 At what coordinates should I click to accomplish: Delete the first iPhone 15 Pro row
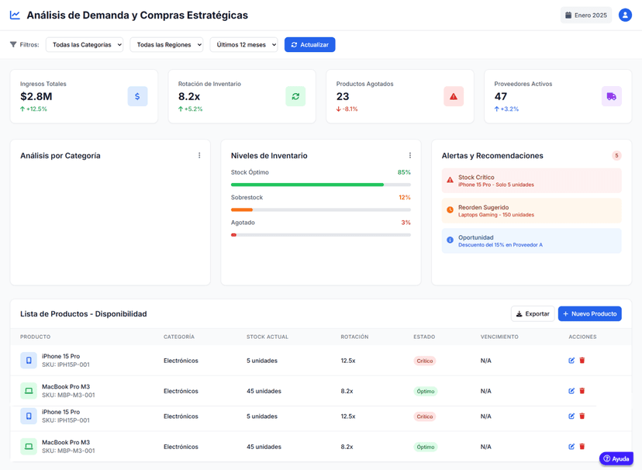click(x=582, y=361)
